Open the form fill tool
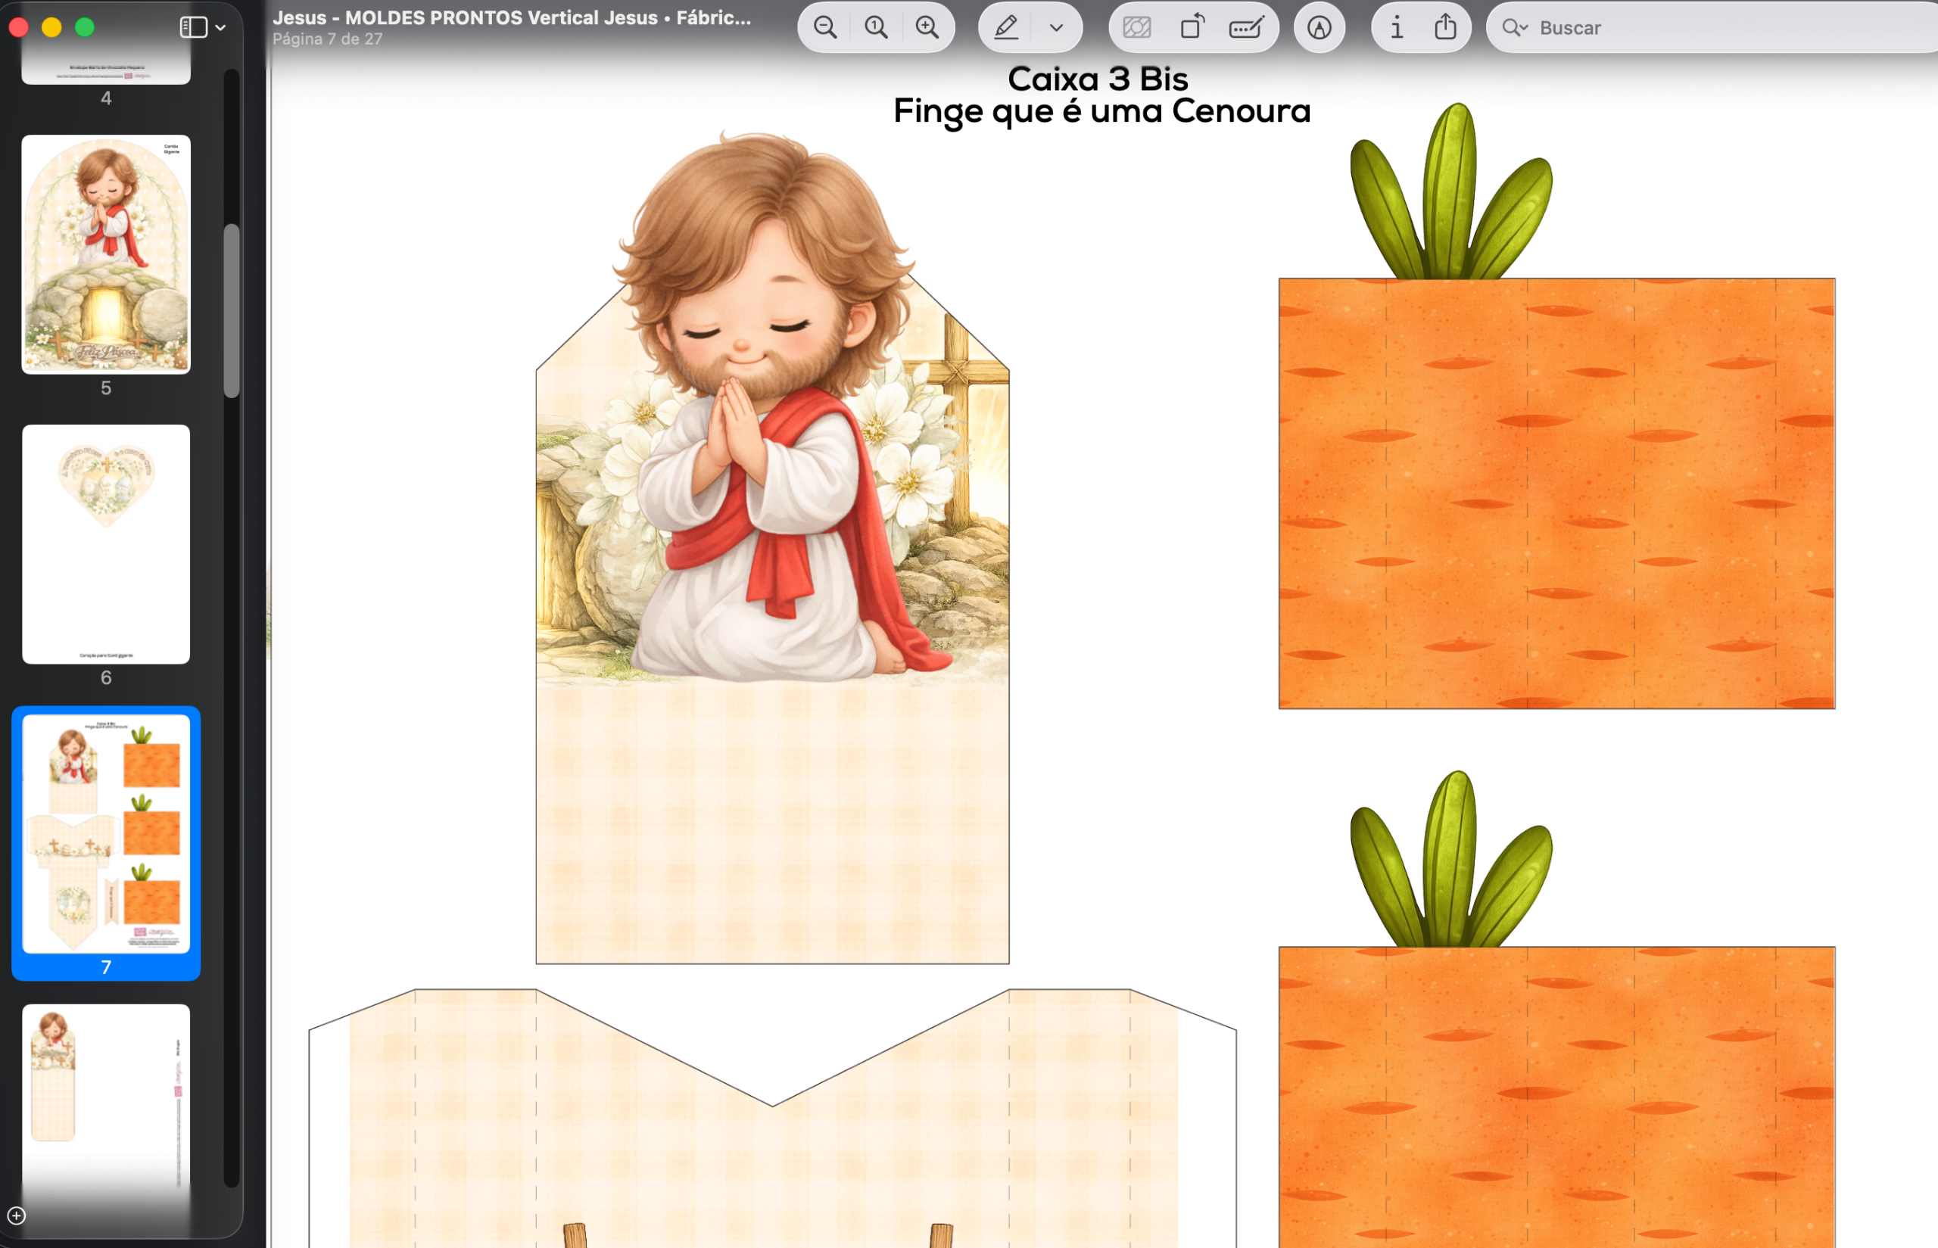The image size is (1938, 1248). point(1245,27)
